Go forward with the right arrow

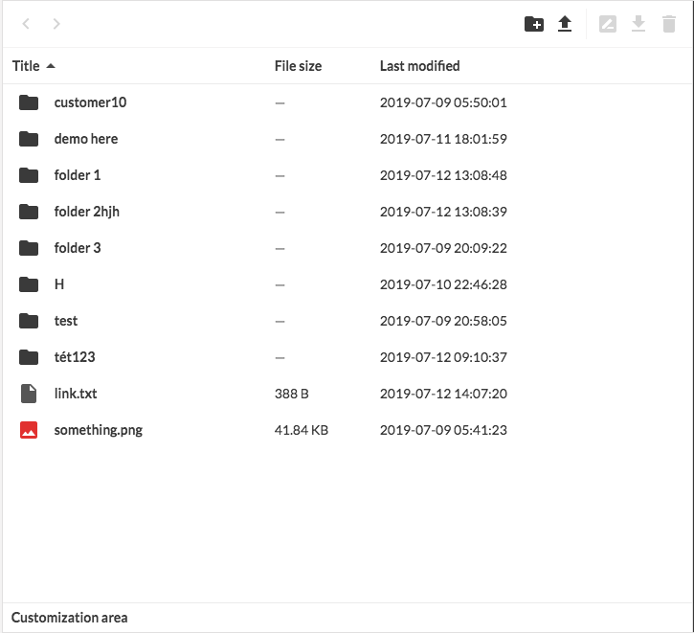pos(56,24)
